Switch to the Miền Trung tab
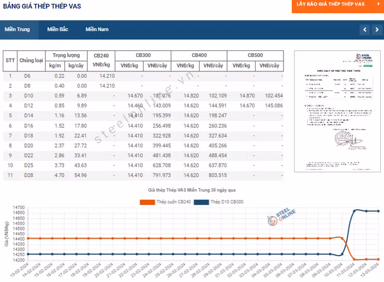The width and height of the screenshot is (384, 282). point(17,30)
